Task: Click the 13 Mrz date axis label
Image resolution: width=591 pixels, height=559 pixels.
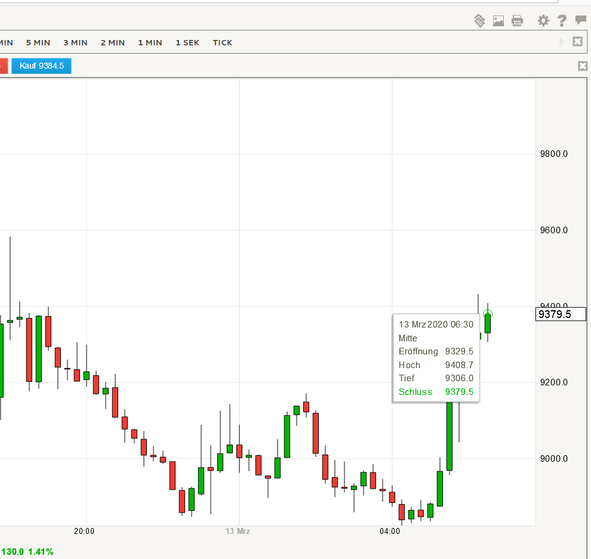Action: point(238,531)
